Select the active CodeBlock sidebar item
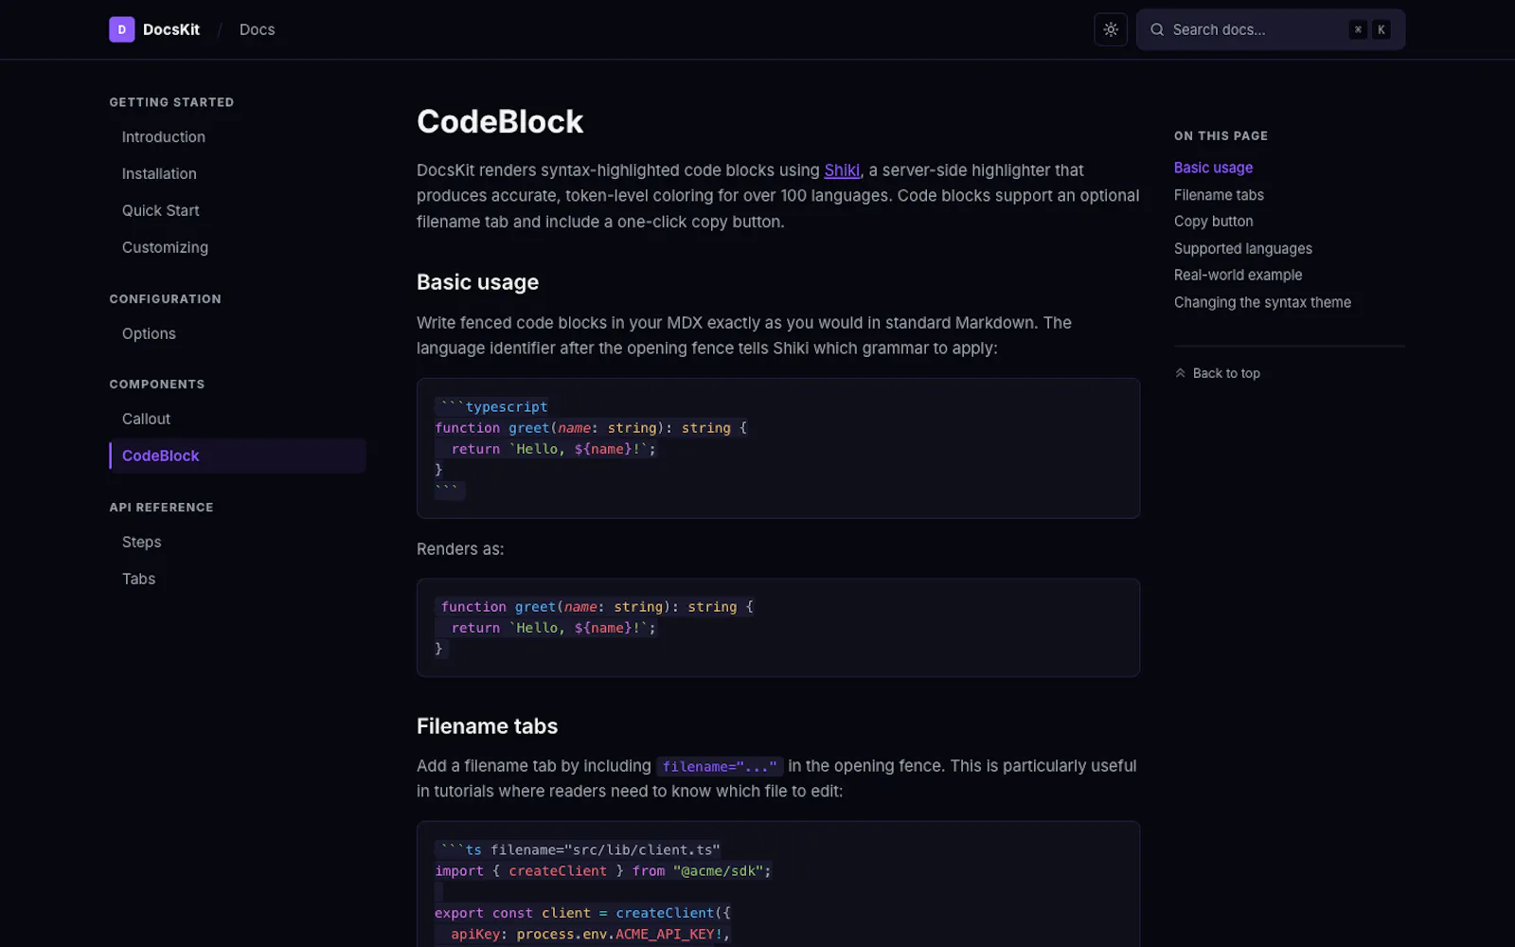Viewport: 1515px width, 947px height. click(x=238, y=456)
